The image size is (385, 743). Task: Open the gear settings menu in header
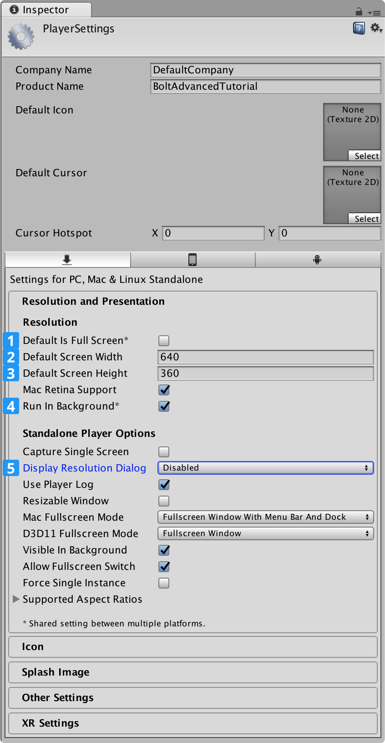376,28
